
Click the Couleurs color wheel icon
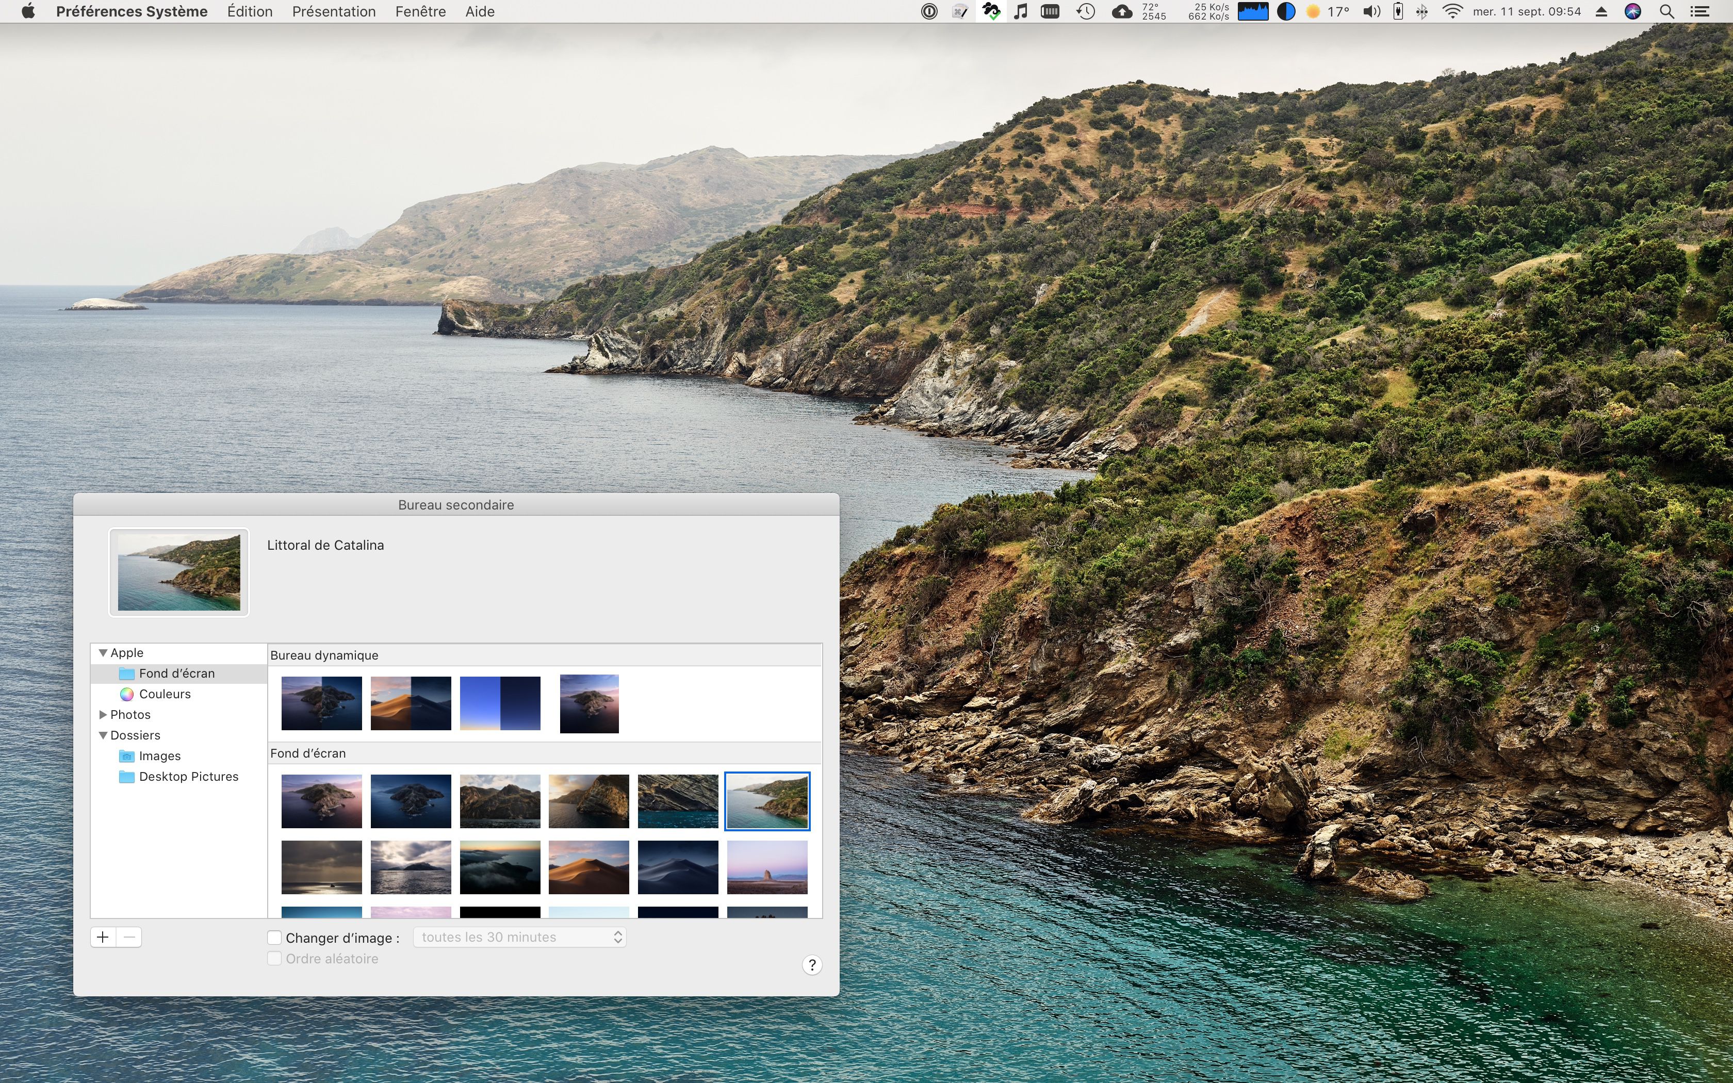127,694
